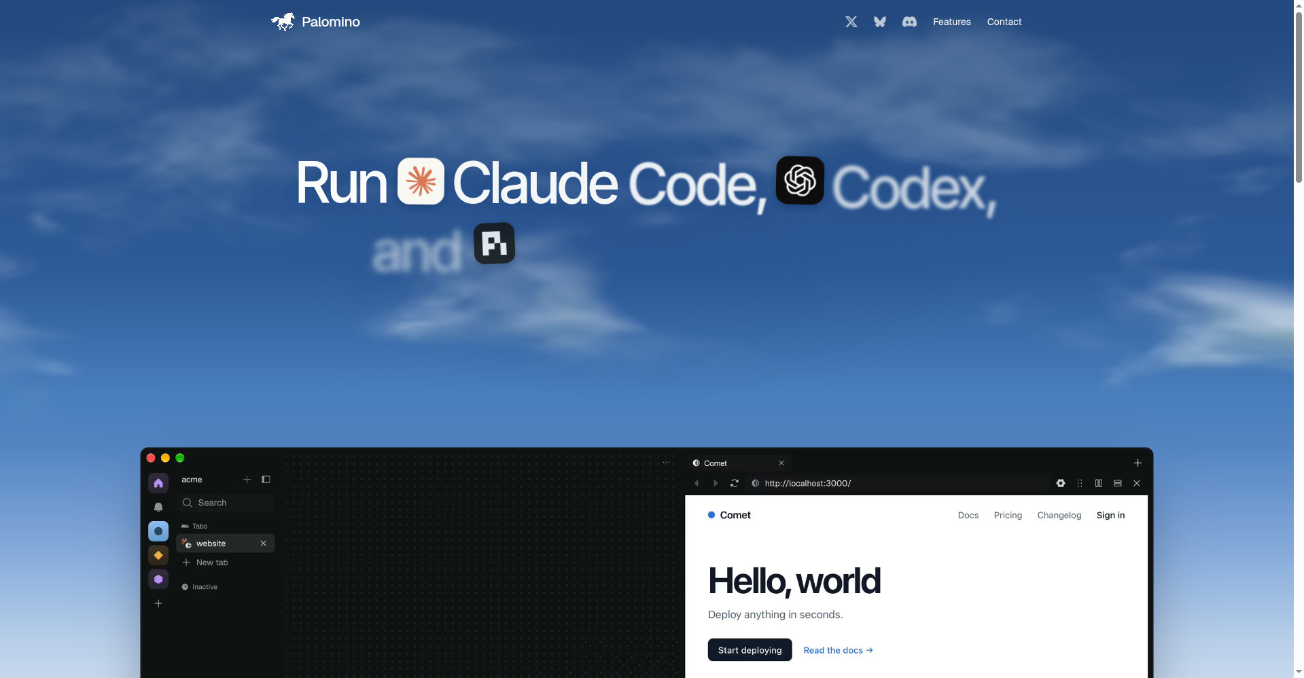Click the Search field in sidebar

226,503
